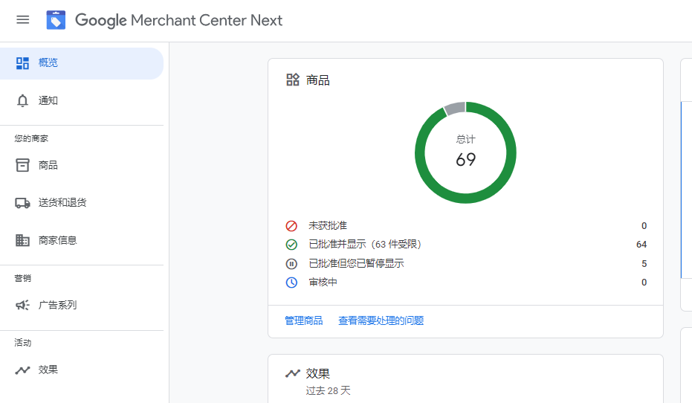Select 概览 in the sidebar menu

coord(48,63)
